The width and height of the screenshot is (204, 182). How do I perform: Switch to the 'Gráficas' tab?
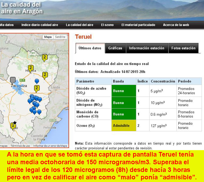pyautogui.click(x=115, y=48)
